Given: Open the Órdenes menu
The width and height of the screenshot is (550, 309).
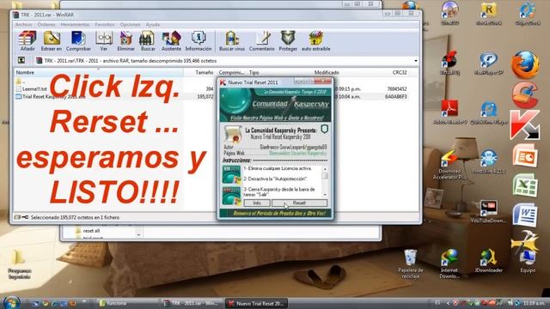Looking at the screenshot, I should tap(46, 25).
